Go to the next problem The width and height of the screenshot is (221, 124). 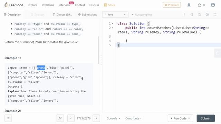[x=96, y=118]
